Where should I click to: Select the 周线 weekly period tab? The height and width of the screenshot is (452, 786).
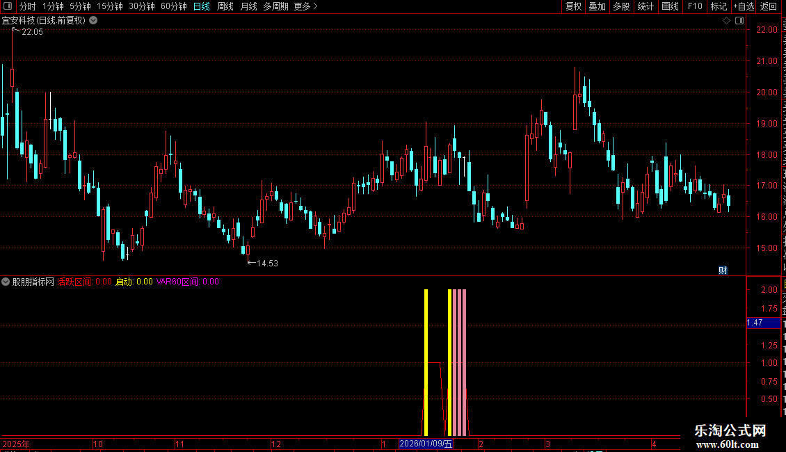point(225,6)
